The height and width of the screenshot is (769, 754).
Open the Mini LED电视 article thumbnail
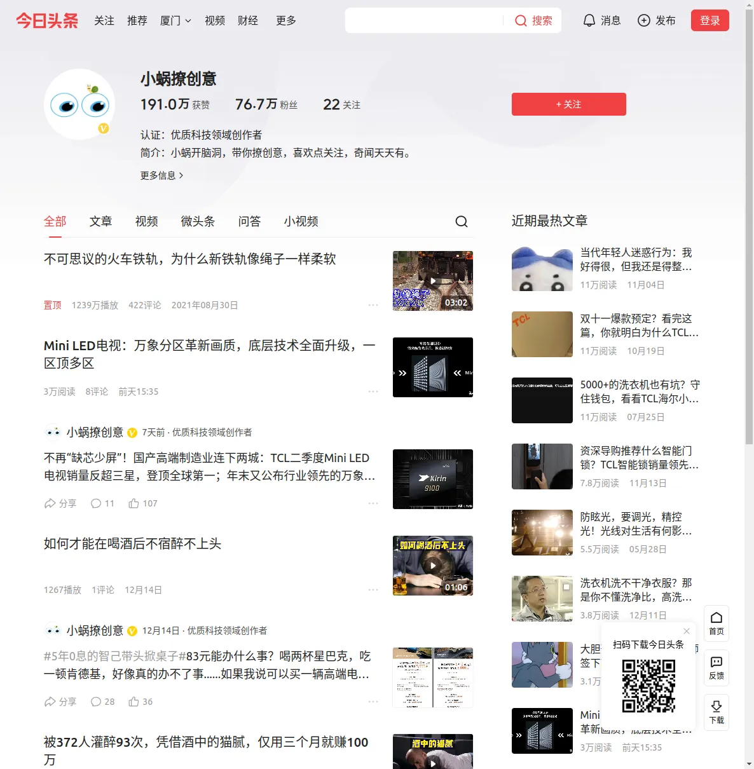(433, 367)
